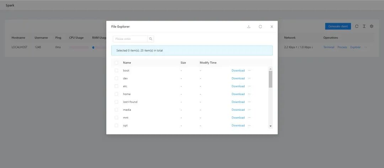Viewport: 384px width, 168px height.
Task: Click the file list scrollbar thumb
Action: [271, 79]
